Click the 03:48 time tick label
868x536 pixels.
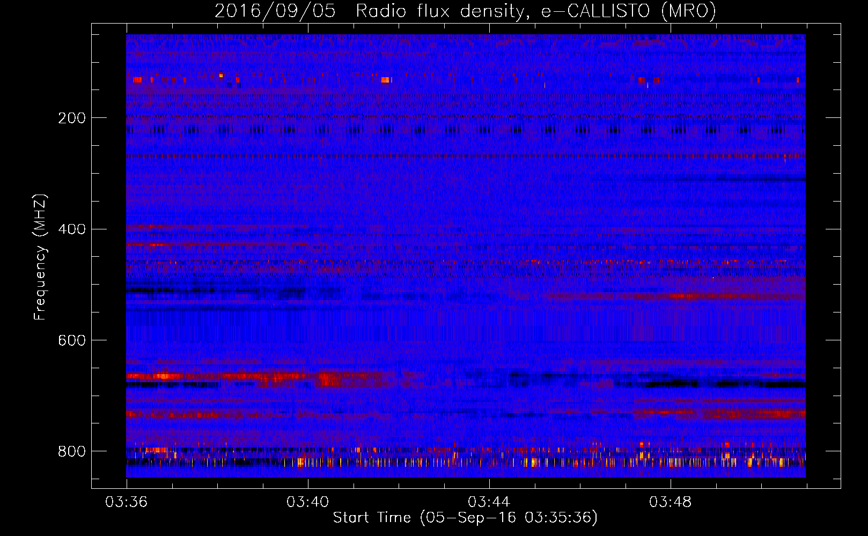pyautogui.click(x=671, y=502)
